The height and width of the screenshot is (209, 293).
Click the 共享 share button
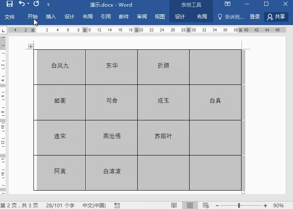(x=276, y=17)
